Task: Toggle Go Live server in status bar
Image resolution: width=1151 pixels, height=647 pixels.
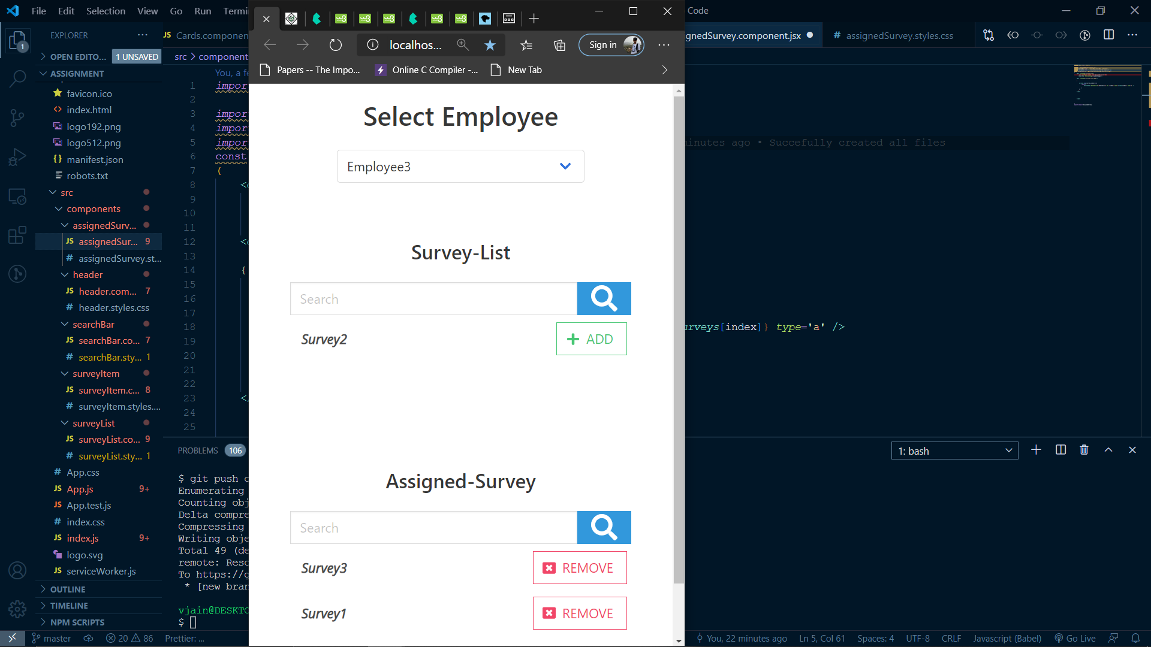Action: coord(1075,638)
